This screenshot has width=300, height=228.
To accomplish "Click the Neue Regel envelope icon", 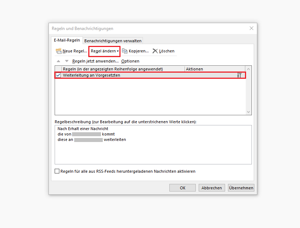I will pos(58,51).
